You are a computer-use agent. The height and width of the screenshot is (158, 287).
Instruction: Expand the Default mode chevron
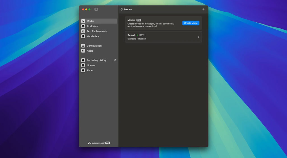click(199, 37)
